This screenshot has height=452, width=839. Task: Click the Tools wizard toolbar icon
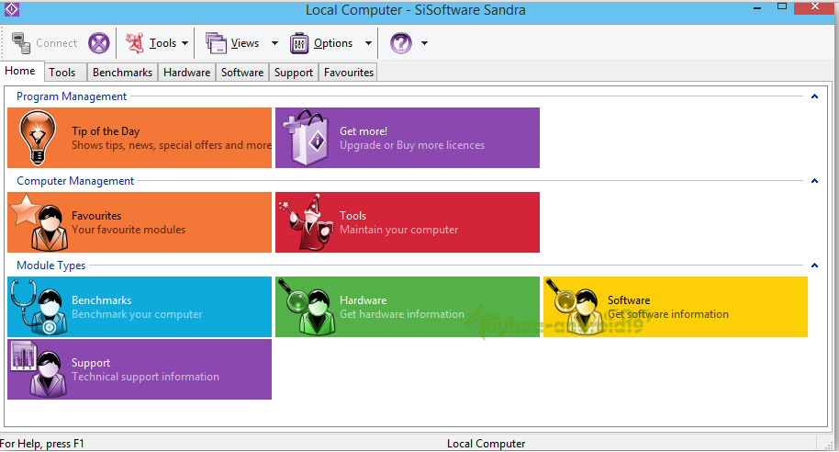tap(135, 43)
